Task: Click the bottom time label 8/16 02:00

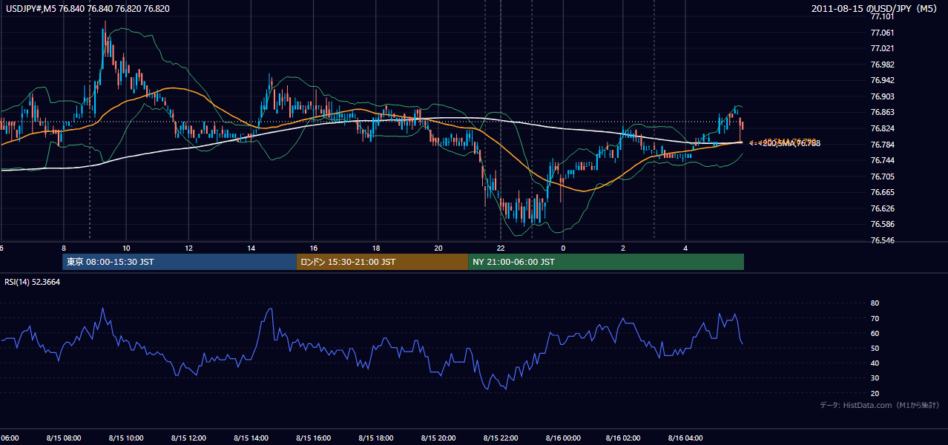Action: point(622,438)
